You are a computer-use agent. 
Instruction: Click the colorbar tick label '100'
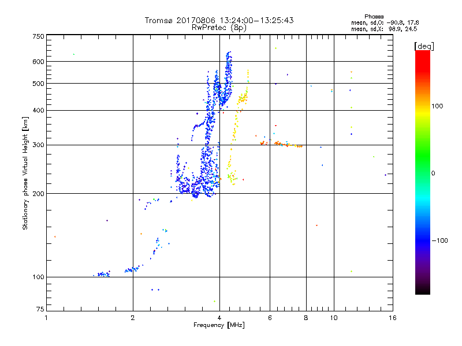[437, 106]
